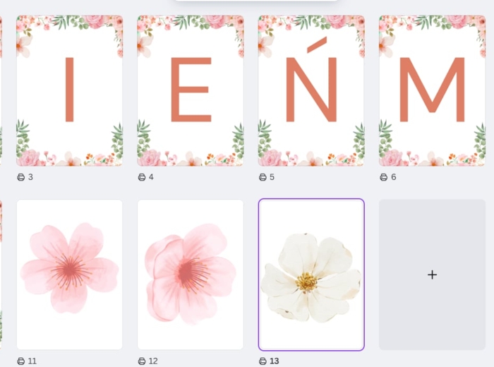The image size is (494, 367).
Task: Click the print icon under page 6
Action: click(x=383, y=177)
